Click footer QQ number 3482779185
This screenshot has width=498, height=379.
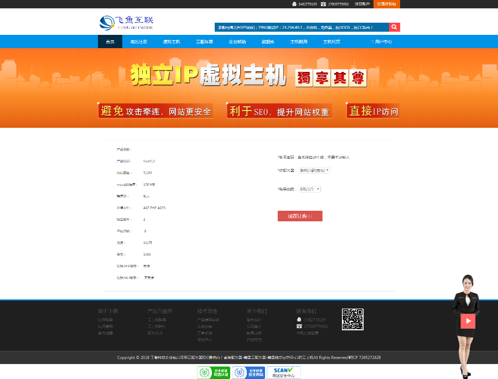tap(315, 320)
